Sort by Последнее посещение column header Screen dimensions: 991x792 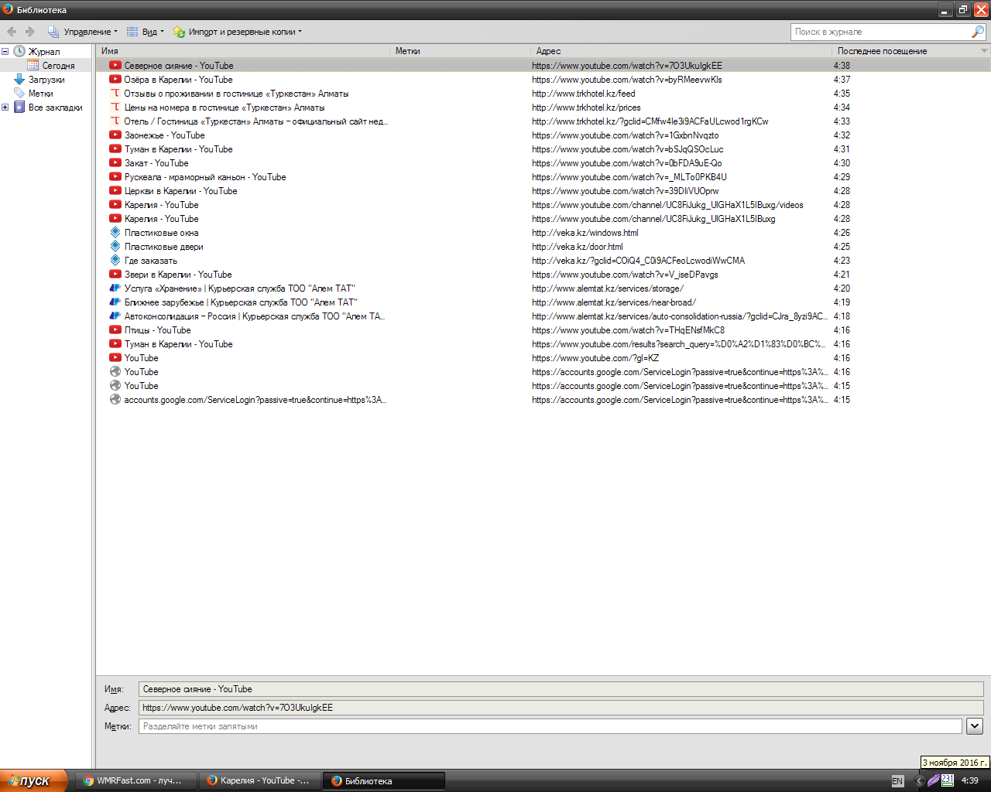[906, 51]
